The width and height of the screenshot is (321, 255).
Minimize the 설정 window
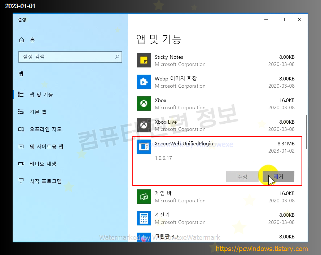pyautogui.click(x=266, y=19)
